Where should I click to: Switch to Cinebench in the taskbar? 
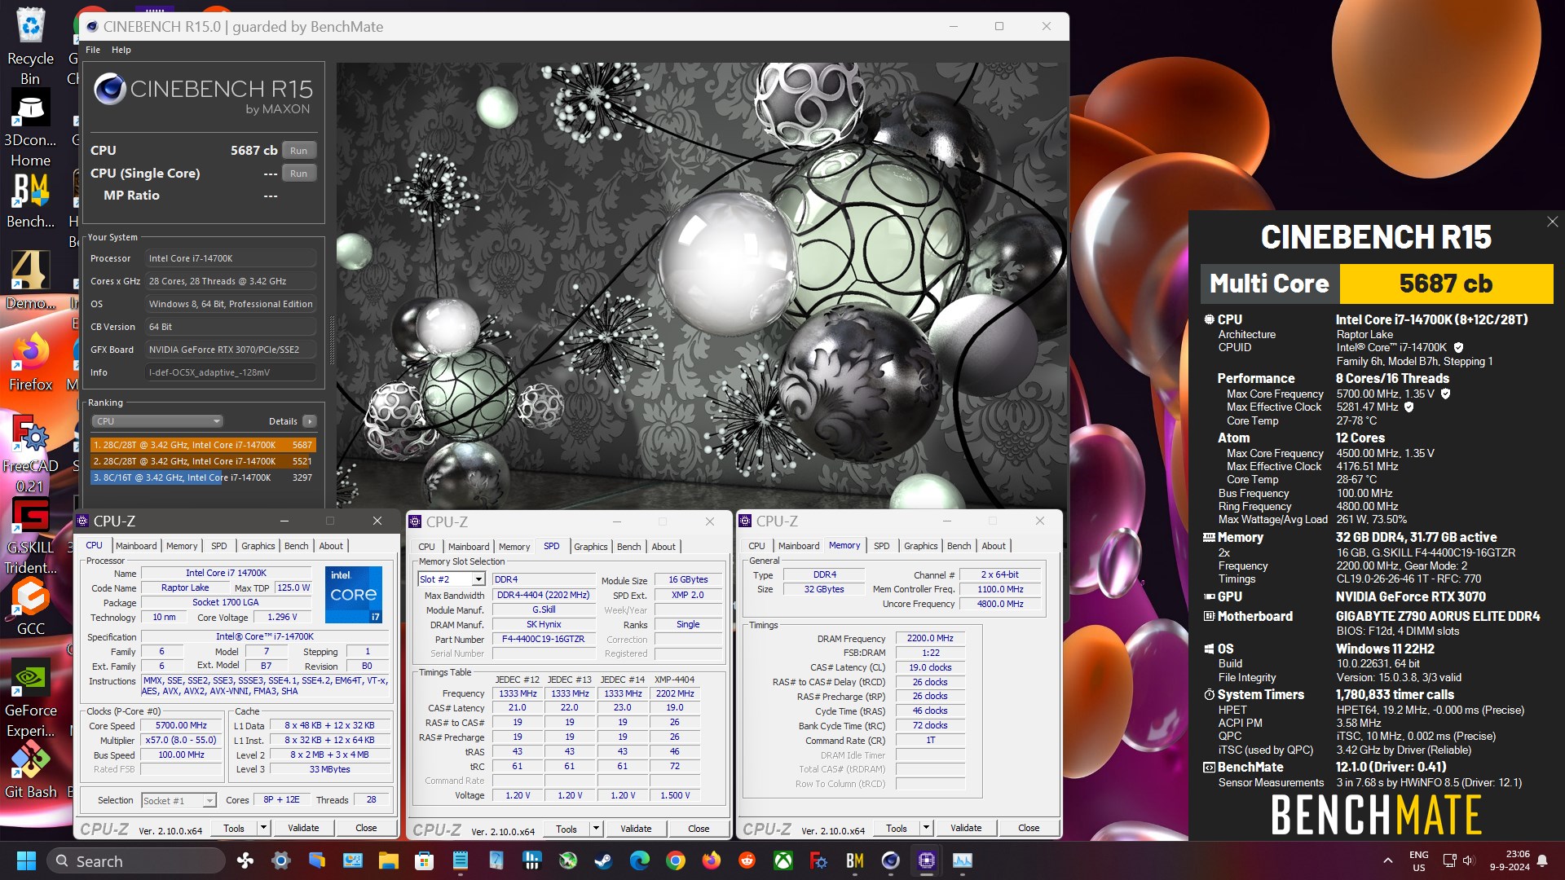click(x=890, y=860)
